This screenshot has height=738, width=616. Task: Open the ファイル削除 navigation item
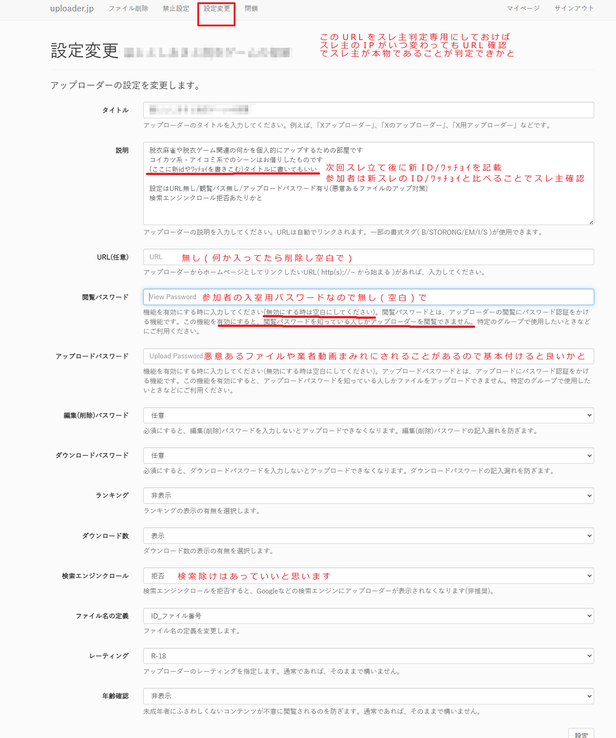point(128,9)
